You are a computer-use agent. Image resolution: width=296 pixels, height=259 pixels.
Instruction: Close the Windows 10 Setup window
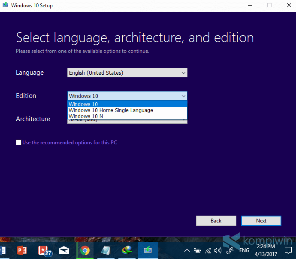289,5
